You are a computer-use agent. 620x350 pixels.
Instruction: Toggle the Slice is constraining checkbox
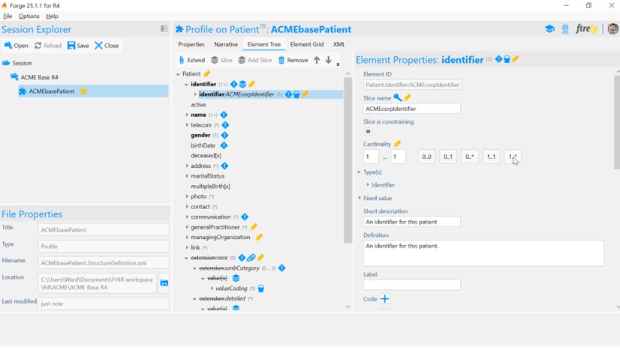(x=368, y=132)
